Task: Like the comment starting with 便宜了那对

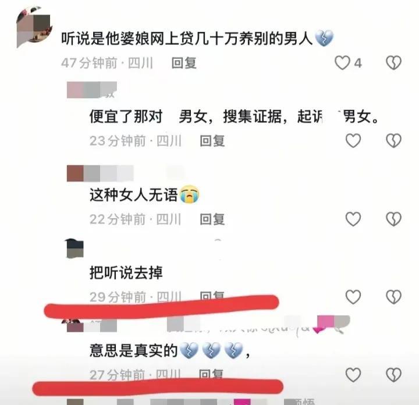Action: tap(353, 141)
